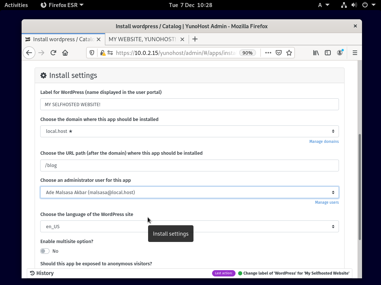The width and height of the screenshot is (381, 285).
Task: Click the forward navigation arrow
Action: point(41,53)
